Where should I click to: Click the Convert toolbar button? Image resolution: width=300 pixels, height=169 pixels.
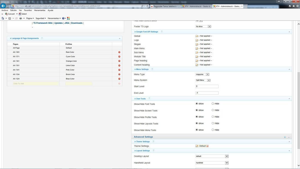click(10, 14)
